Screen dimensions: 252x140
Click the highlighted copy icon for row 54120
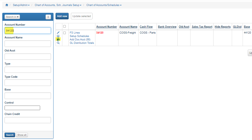coord(58,39)
